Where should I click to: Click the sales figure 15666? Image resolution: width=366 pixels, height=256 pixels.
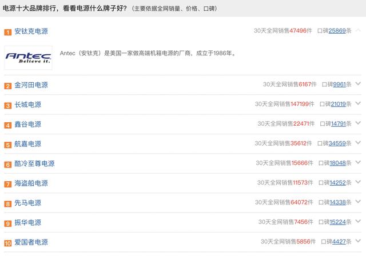[300, 163]
